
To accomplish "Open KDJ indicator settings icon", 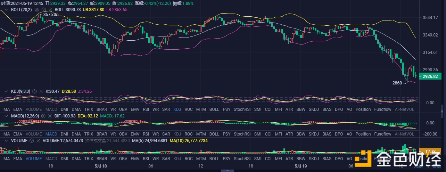I will 34,91.
